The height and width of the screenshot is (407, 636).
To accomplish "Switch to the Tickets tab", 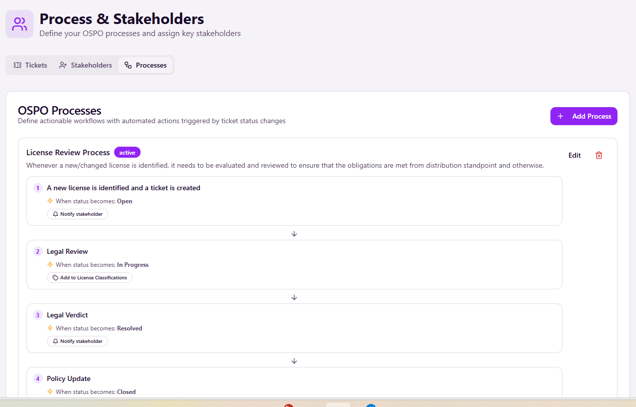I will (31, 65).
